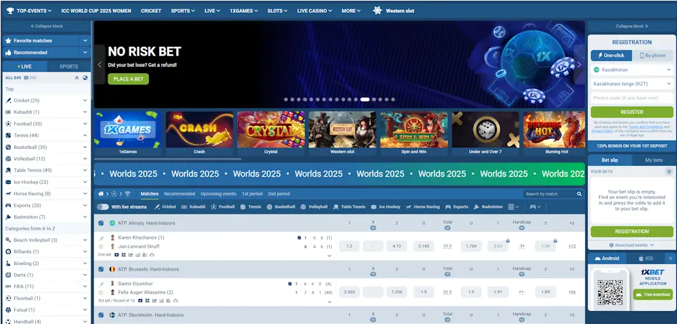The width and height of the screenshot is (677, 324).
Task: Select the Ice Hockey filter in sports strip
Action: coord(386,207)
